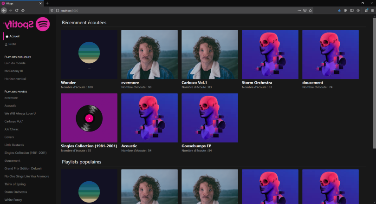Open public playlist Loin du monde
The height and width of the screenshot is (204, 376).
click(x=15, y=63)
